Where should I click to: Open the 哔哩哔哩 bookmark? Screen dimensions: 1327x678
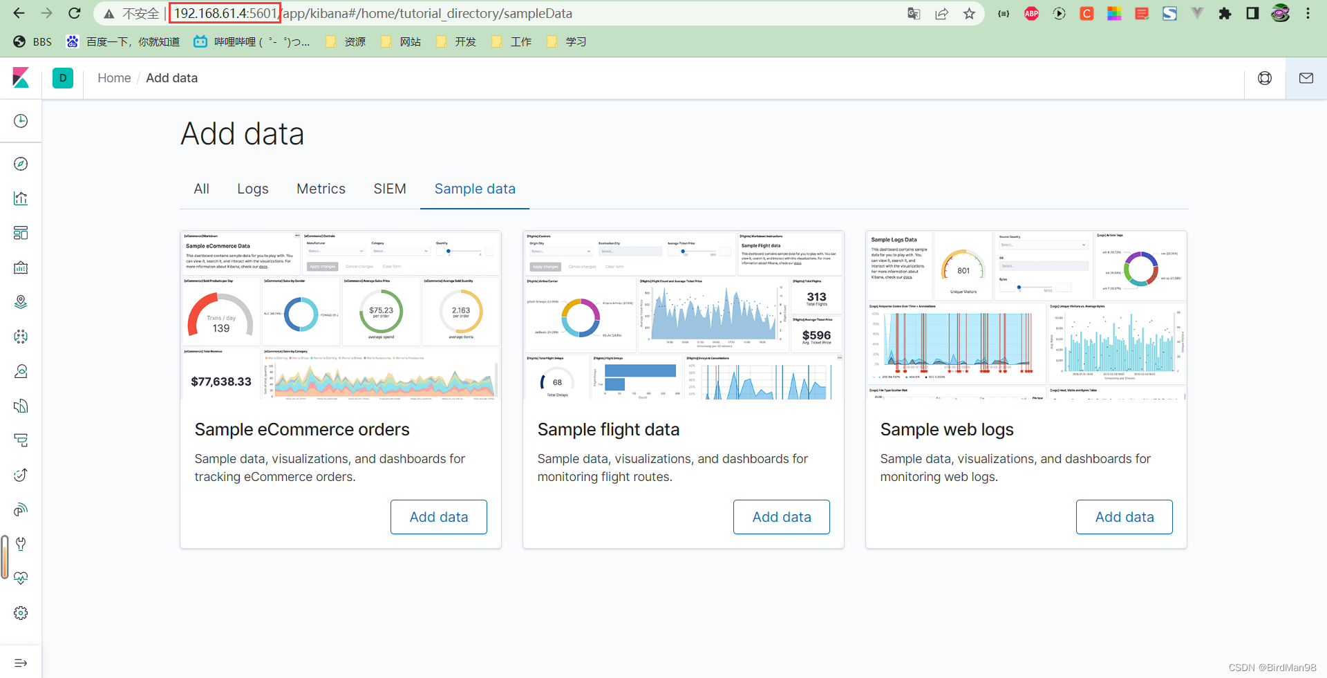(x=252, y=41)
